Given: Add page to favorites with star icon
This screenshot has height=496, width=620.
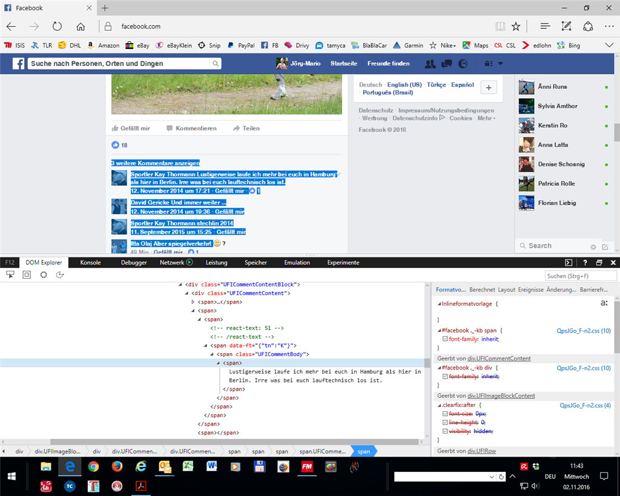Looking at the screenshot, I should pos(516,27).
